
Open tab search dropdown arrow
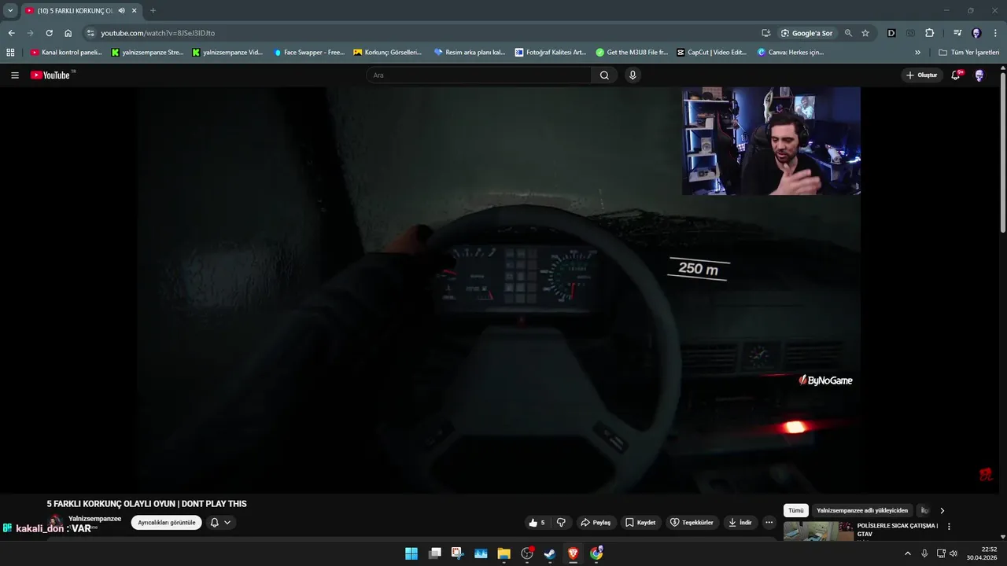pyautogui.click(x=10, y=10)
